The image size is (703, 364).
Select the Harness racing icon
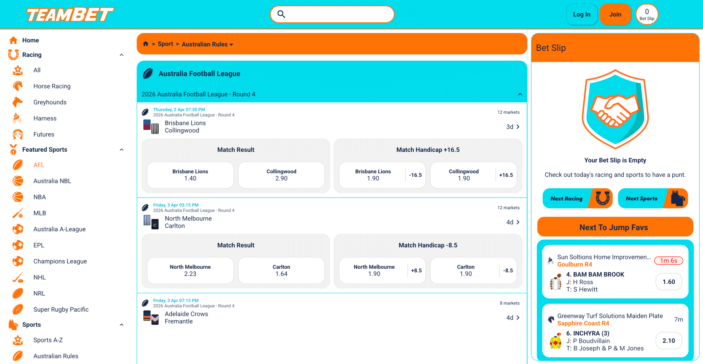pos(18,118)
